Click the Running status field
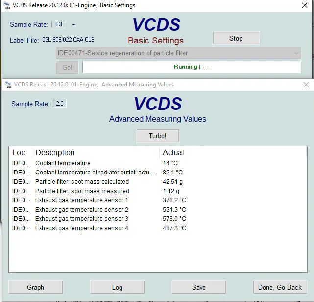The width and height of the screenshot is (314, 302). tap(191, 67)
